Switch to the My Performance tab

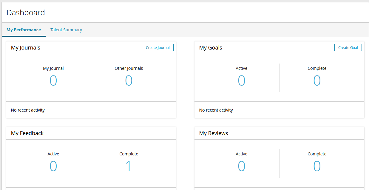click(x=24, y=30)
